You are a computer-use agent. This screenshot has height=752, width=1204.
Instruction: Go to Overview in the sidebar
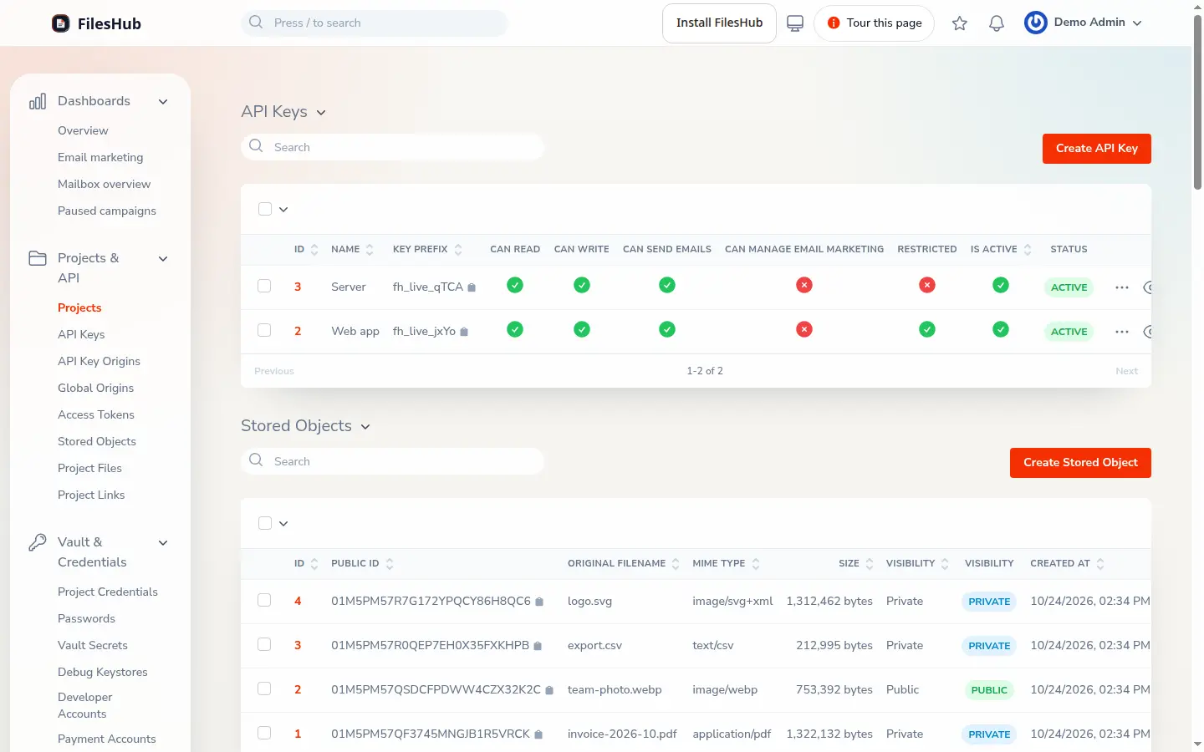[83, 130]
